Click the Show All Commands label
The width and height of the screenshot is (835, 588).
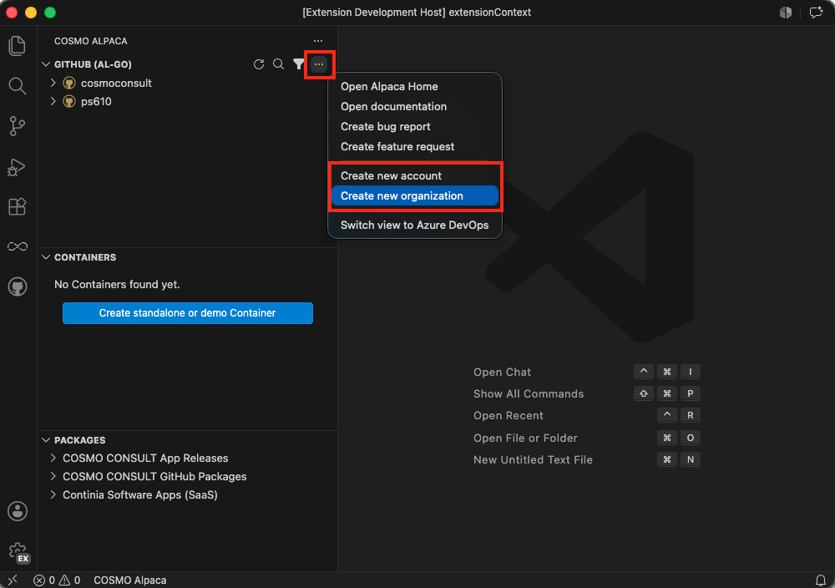[x=529, y=394]
